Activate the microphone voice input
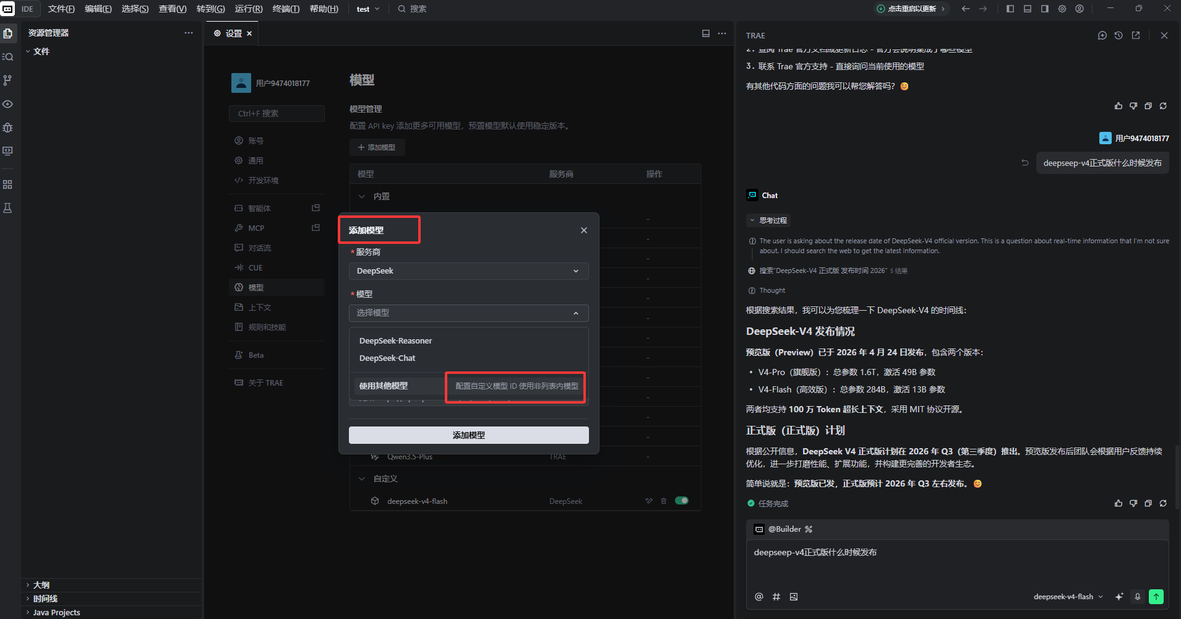Viewport: 1181px width, 619px height. point(1137,597)
